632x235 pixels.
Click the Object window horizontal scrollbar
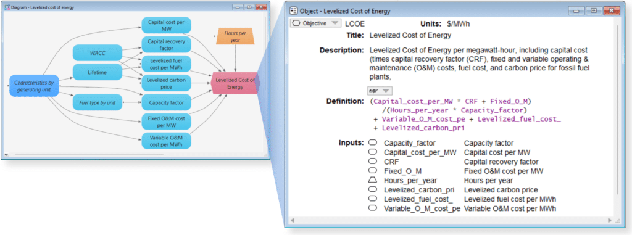click(x=451, y=221)
